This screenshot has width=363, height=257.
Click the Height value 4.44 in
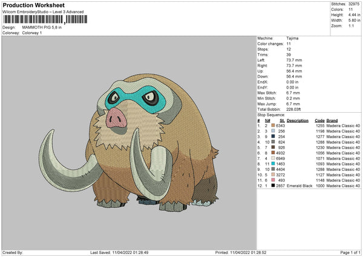(x=355, y=15)
